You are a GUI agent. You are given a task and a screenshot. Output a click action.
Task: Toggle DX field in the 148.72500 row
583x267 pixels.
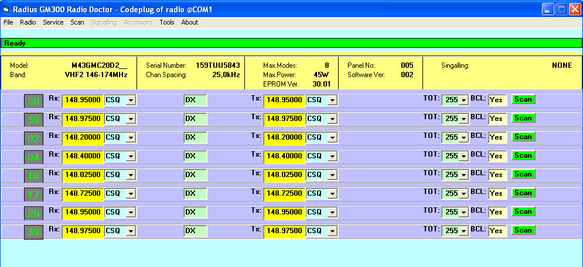(x=195, y=193)
